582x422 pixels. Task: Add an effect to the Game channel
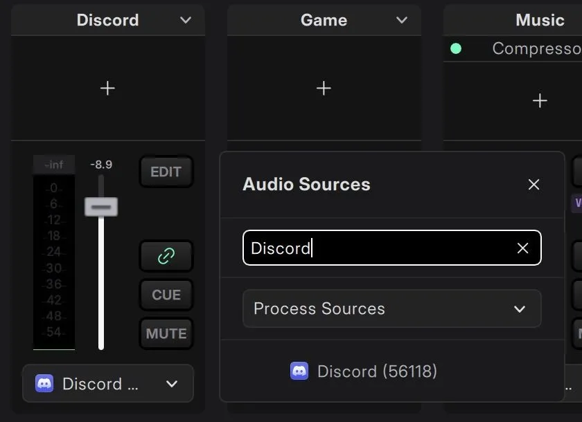click(324, 88)
